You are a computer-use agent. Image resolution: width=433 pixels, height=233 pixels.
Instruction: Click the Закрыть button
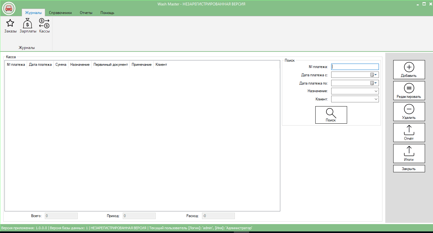coord(409,168)
